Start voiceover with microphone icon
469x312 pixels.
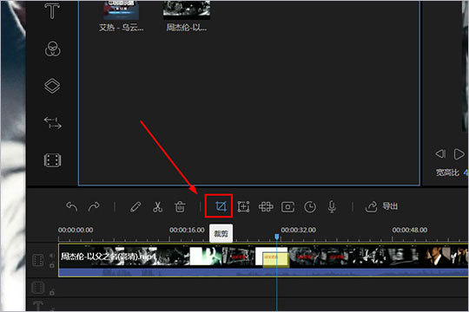tap(332, 206)
